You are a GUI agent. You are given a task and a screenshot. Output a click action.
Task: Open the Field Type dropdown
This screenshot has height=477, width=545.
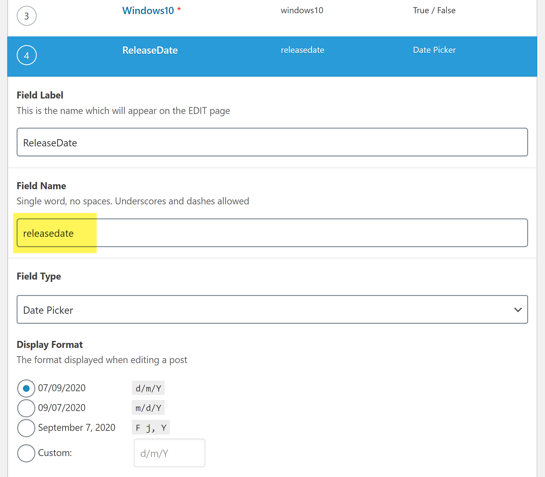[272, 309]
